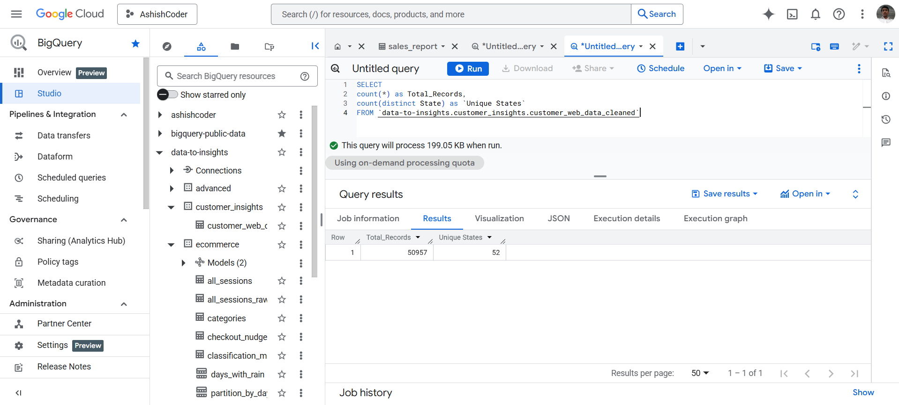Screen dimensions: 899x405
Task: Open the Gemini AI sparkle icon
Action: coord(768,14)
